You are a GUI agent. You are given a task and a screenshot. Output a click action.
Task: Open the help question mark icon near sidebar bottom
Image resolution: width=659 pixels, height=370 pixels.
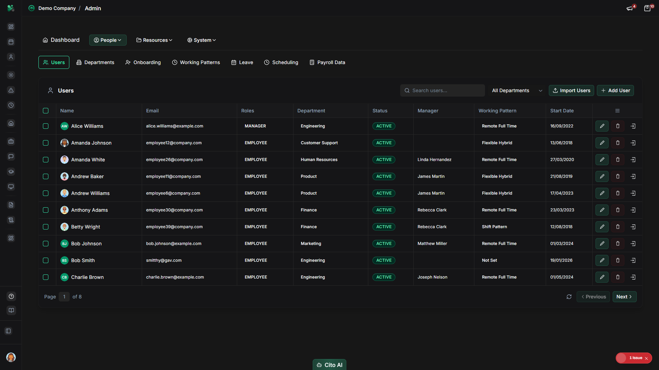(x=11, y=296)
